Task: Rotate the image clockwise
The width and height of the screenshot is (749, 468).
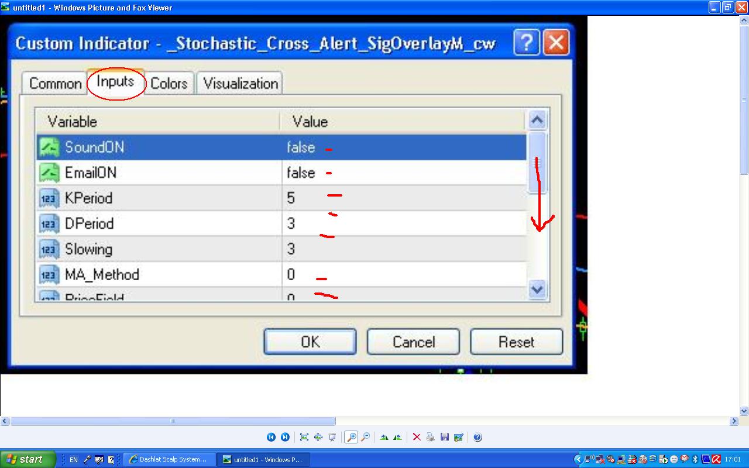Action: tap(384, 437)
